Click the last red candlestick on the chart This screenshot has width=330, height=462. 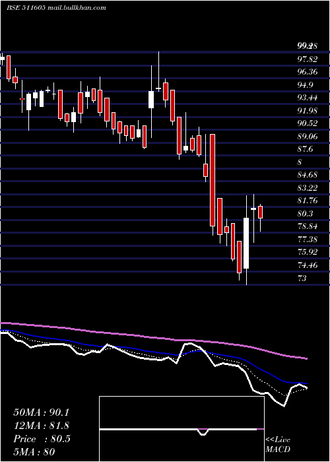(260, 212)
